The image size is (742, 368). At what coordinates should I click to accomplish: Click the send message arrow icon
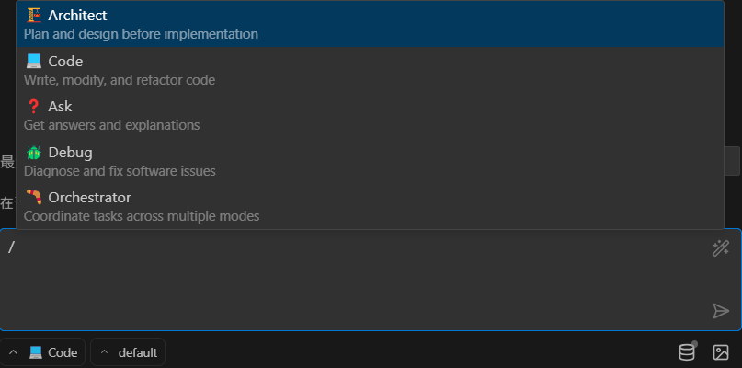tap(721, 311)
